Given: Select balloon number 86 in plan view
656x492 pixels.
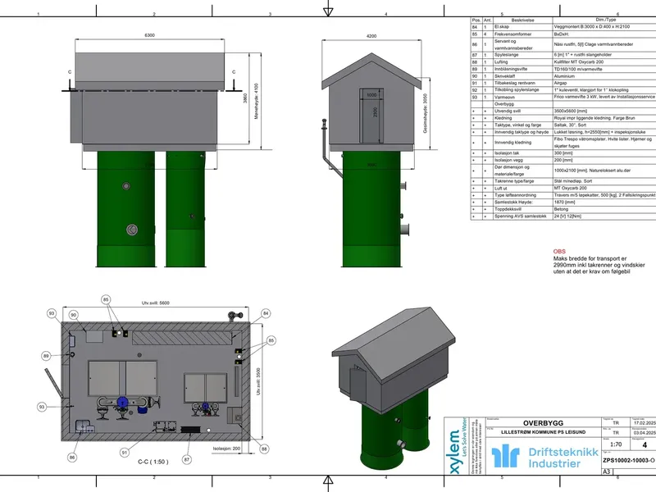Looking at the screenshot, I should (x=72, y=458).
